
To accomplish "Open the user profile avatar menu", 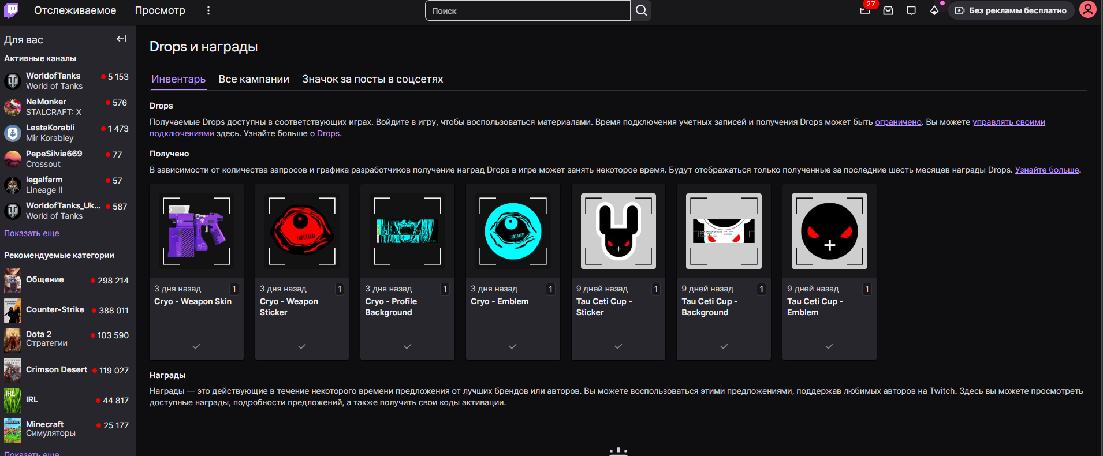I will pyautogui.click(x=1087, y=10).
